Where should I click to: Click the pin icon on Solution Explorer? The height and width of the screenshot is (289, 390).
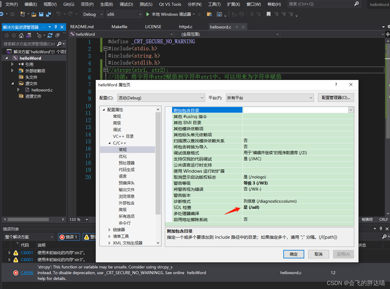pos(56,27)
